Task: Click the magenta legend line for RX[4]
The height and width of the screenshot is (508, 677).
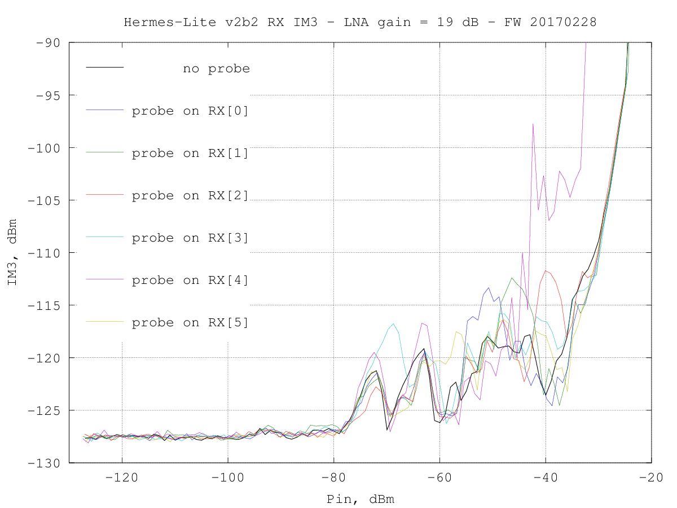Action: click(105, 279)
